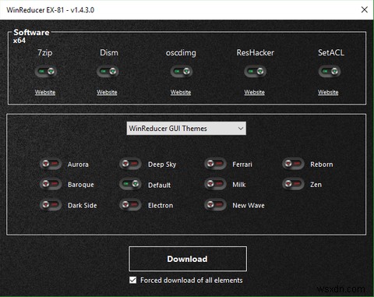Click the Dism software label

[109, 53]
